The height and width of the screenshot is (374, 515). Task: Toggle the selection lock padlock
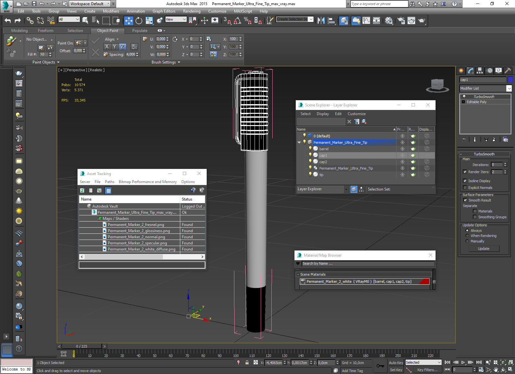point(247,362)
